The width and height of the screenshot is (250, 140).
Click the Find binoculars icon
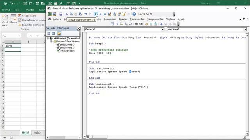(80, 14)
